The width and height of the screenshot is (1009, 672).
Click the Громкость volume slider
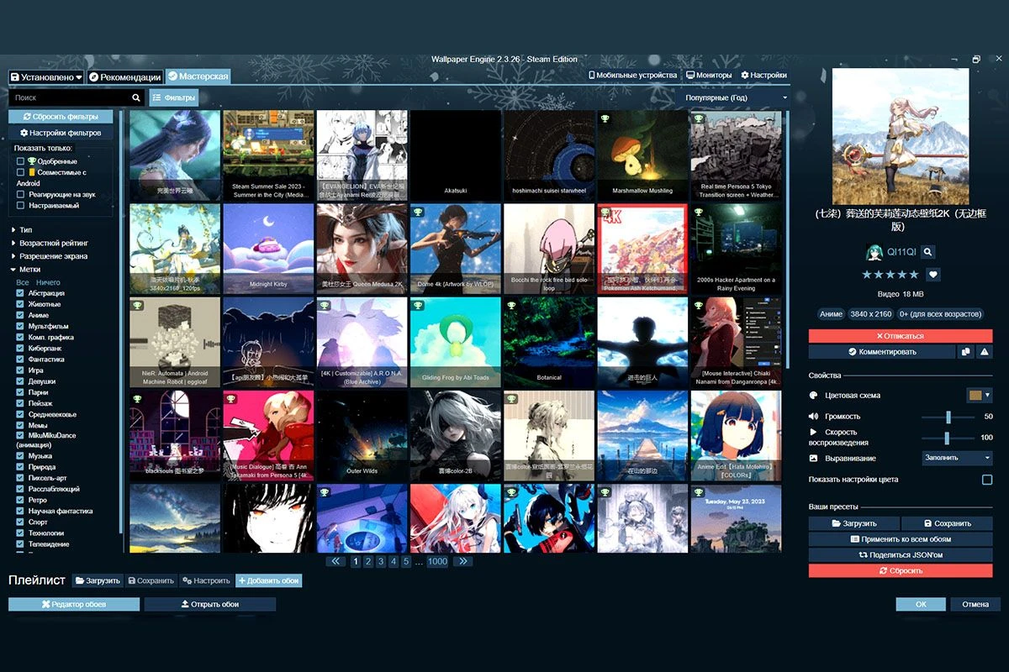[948, 417]
